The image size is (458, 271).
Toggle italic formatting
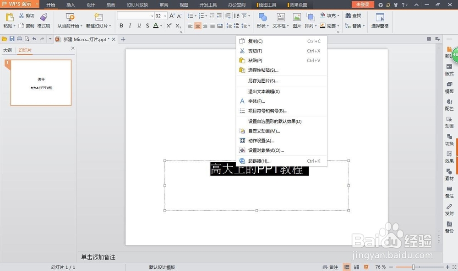tap(130, 26)
